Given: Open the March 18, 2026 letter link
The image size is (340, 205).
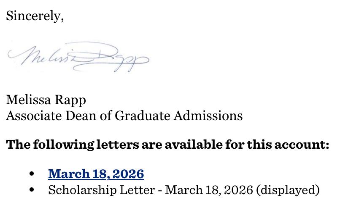Looking at the screenshot, I should [x=96, y=173].
